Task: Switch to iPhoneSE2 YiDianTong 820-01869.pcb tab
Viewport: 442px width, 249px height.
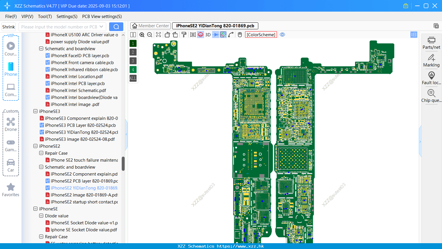Action: pyautogui.click(x=215, y=26)
